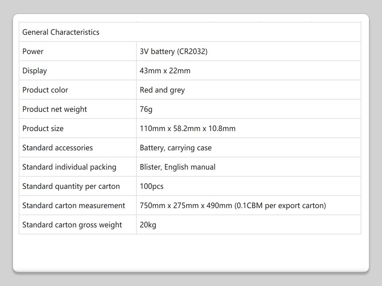
Task: Select the Display label cell
Action: 35,71
